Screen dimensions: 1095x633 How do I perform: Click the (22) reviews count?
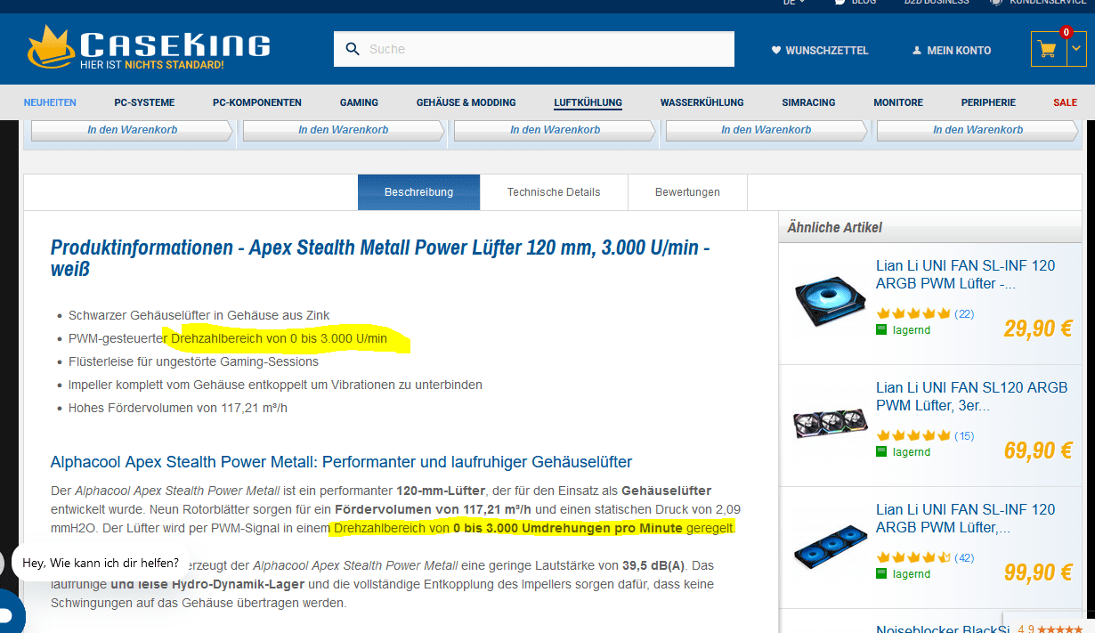click(964, 313)
